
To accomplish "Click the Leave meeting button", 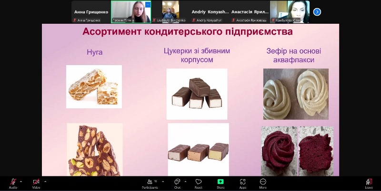I will coord(369,183).
